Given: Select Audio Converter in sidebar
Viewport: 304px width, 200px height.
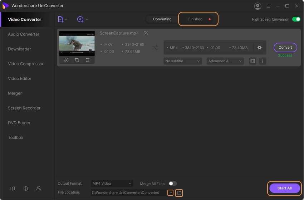Looking at the screenshot, I should tap(24, 34).
